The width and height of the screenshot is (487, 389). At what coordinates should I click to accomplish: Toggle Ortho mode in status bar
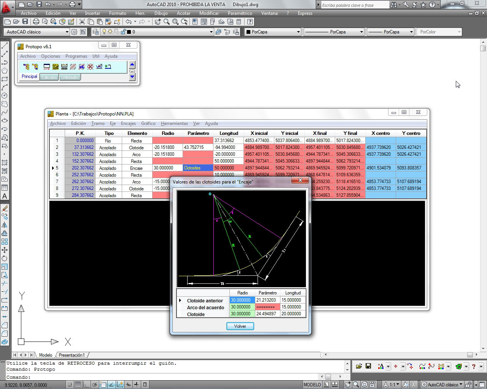(x=86, y=384)
